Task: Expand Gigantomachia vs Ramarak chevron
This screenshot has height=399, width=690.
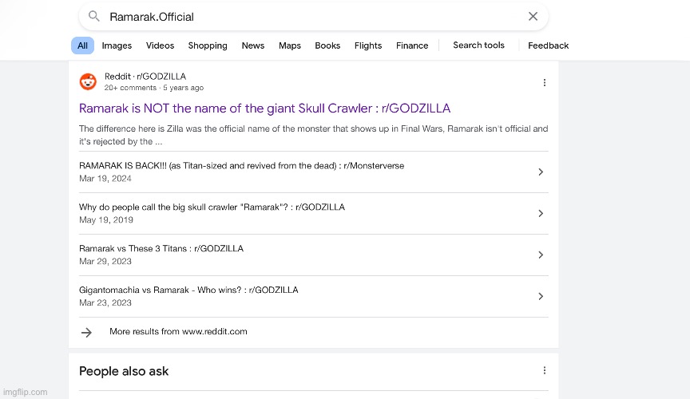Action: (541, 296)
